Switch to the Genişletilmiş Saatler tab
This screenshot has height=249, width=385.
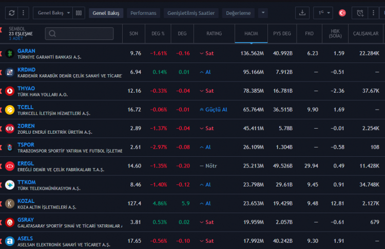point(191,13)
